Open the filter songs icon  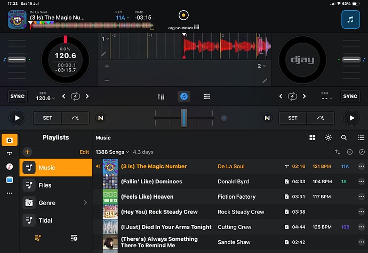click(x=350, y=152)
